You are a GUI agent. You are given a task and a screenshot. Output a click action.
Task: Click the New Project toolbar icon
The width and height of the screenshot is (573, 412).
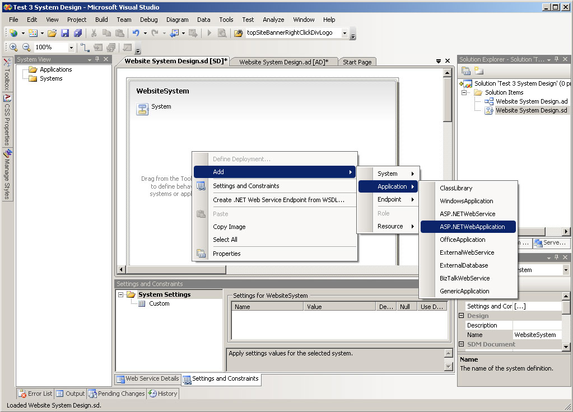13,33
